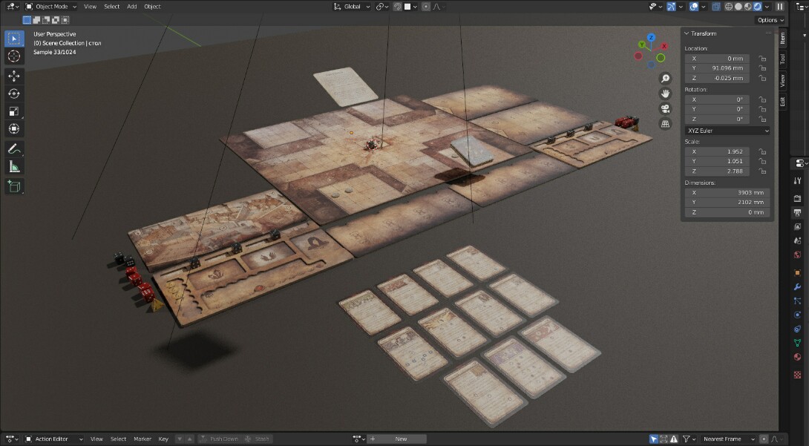Image resolution: width=809 pixels, height=446 pixels.
Task: Open the XYZ Euler rotation mode dropdown
Action: [727, 131]
